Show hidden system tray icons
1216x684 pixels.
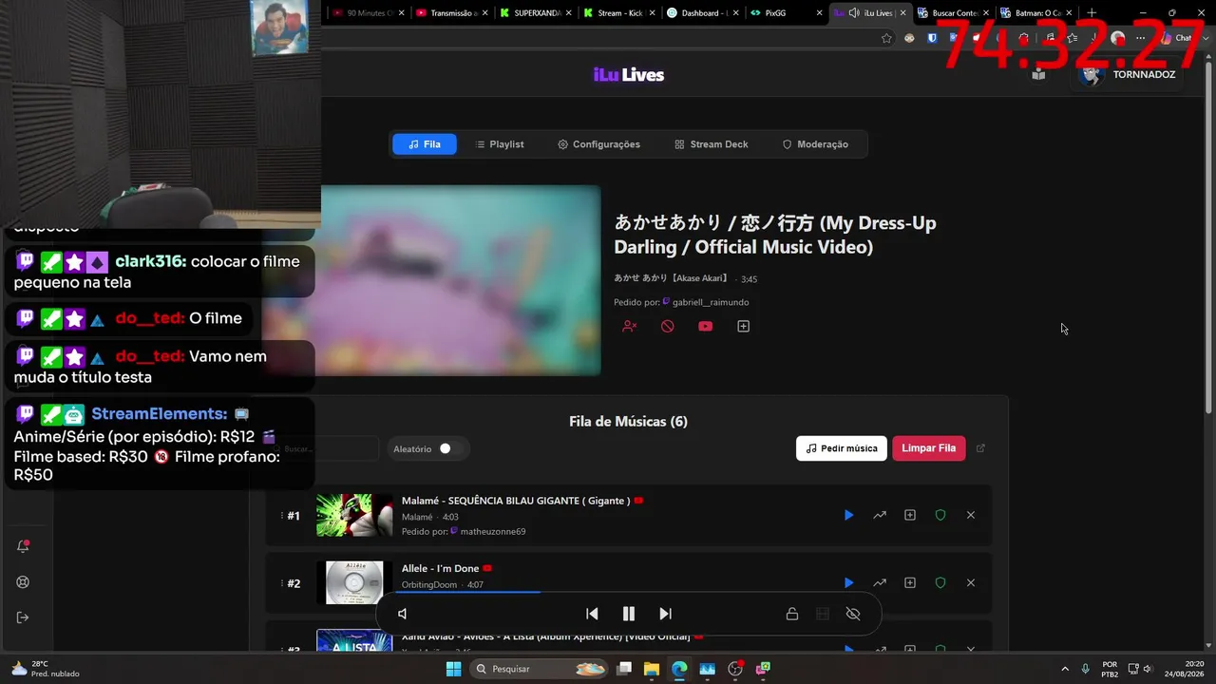point(1064,669)
